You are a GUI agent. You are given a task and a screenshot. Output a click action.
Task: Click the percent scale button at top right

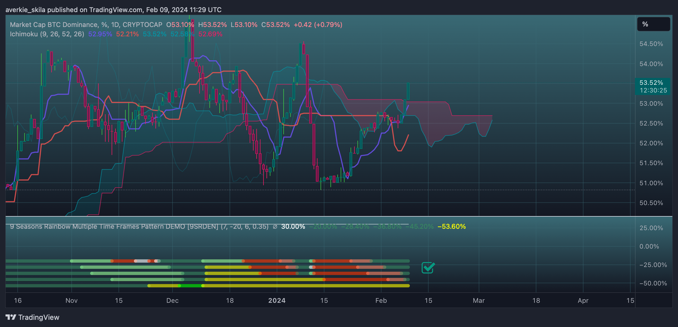(653, 24)
